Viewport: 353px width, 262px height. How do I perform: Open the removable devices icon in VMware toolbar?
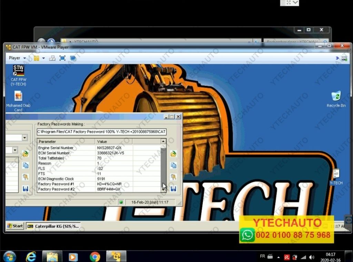344,58
